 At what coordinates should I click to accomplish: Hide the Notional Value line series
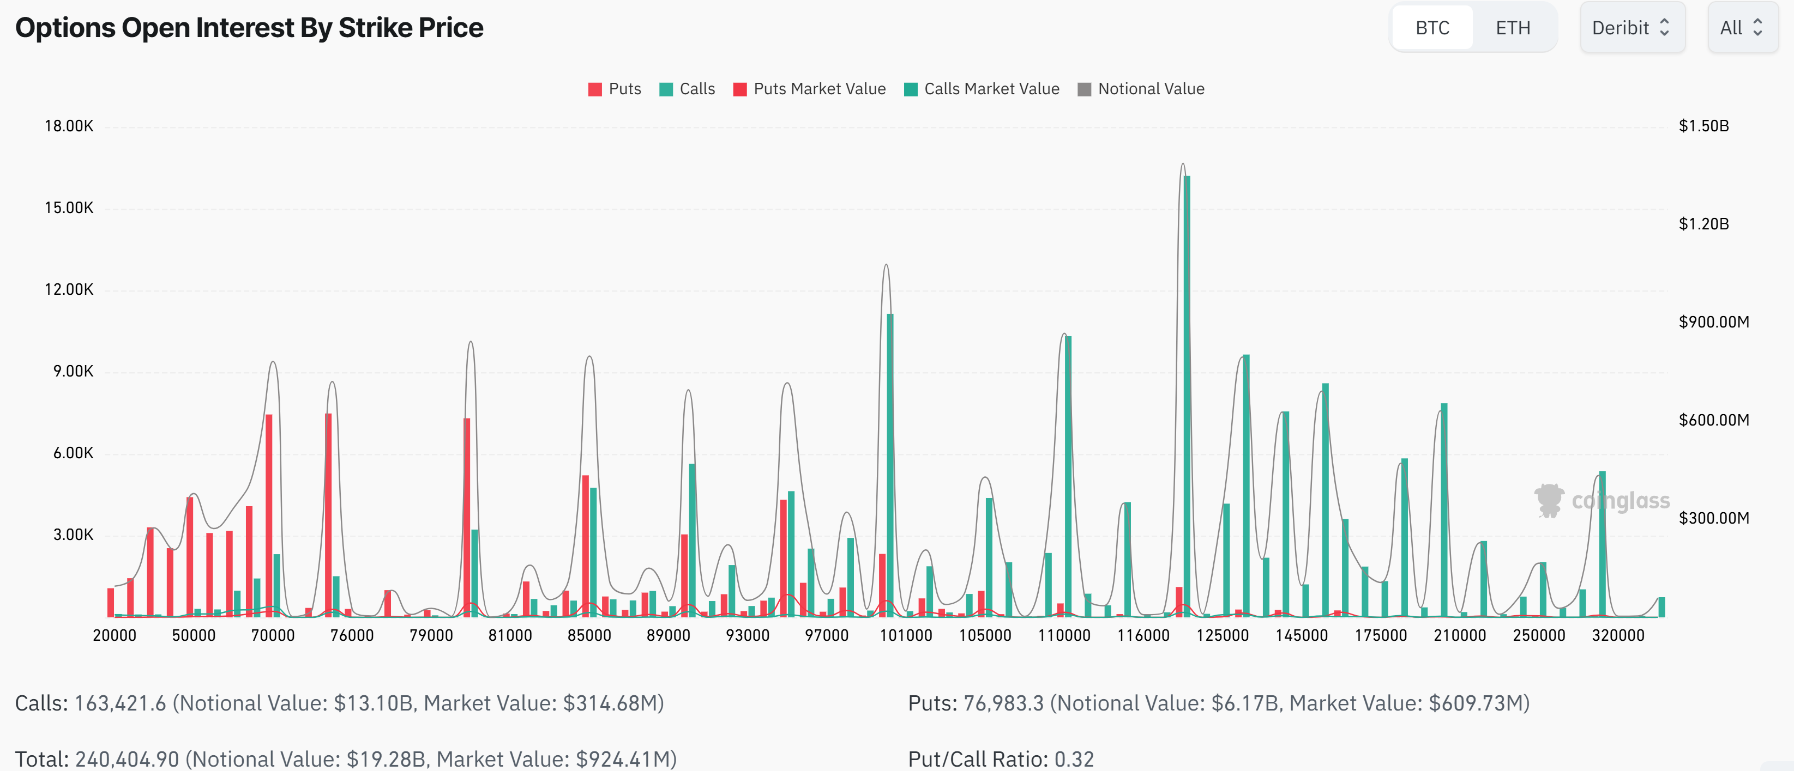coord(1151,89)
